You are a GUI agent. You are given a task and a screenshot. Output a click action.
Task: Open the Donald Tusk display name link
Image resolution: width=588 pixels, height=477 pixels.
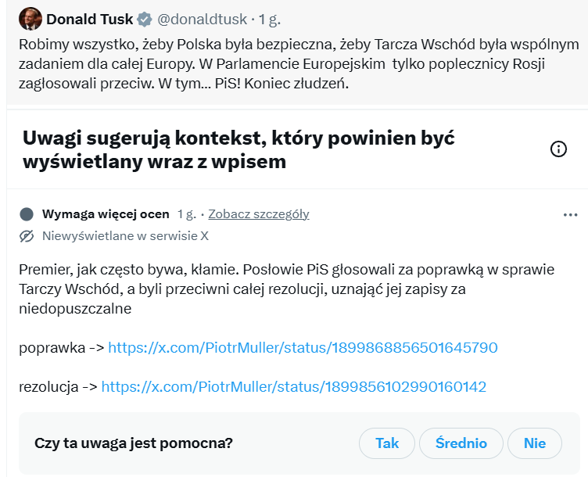[x=89, y=19]
